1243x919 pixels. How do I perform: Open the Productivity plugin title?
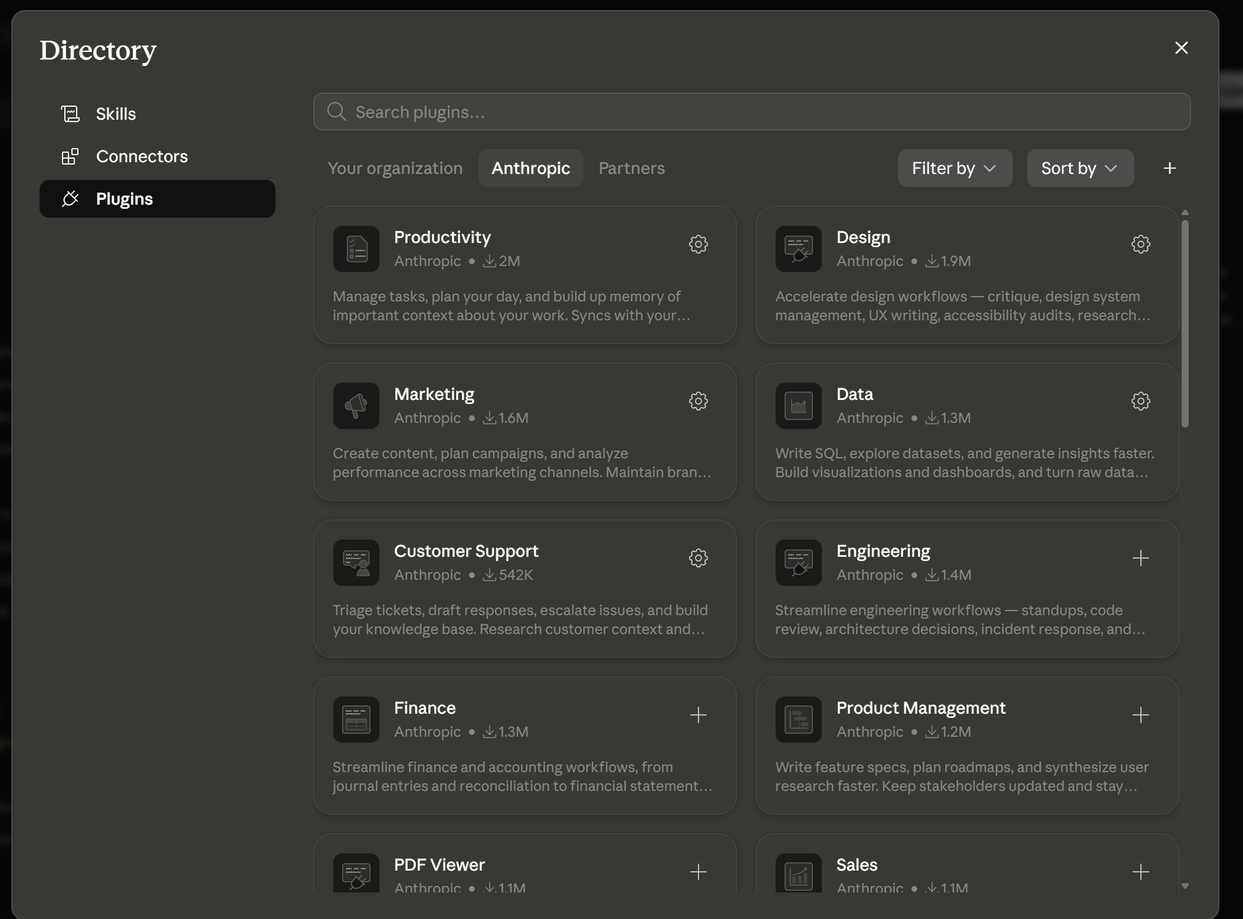pos(442,237)
